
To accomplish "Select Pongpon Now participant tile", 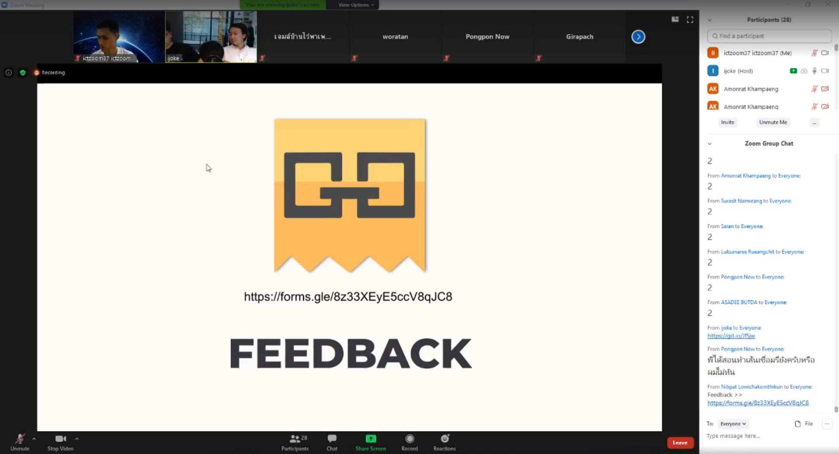I will pos(488,37).
